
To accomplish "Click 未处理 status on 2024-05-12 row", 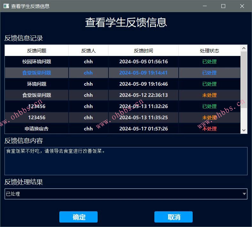I will tap(209, 95).
